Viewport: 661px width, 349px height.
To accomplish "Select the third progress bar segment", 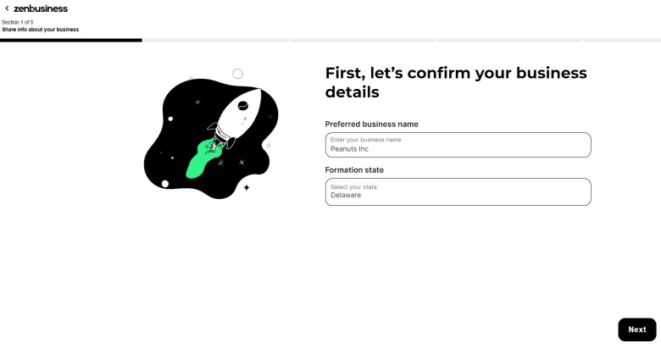I will [363, 41].
